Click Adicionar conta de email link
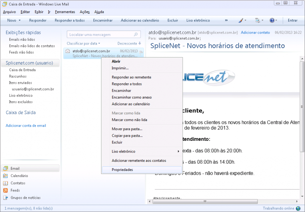 [26, 126]
